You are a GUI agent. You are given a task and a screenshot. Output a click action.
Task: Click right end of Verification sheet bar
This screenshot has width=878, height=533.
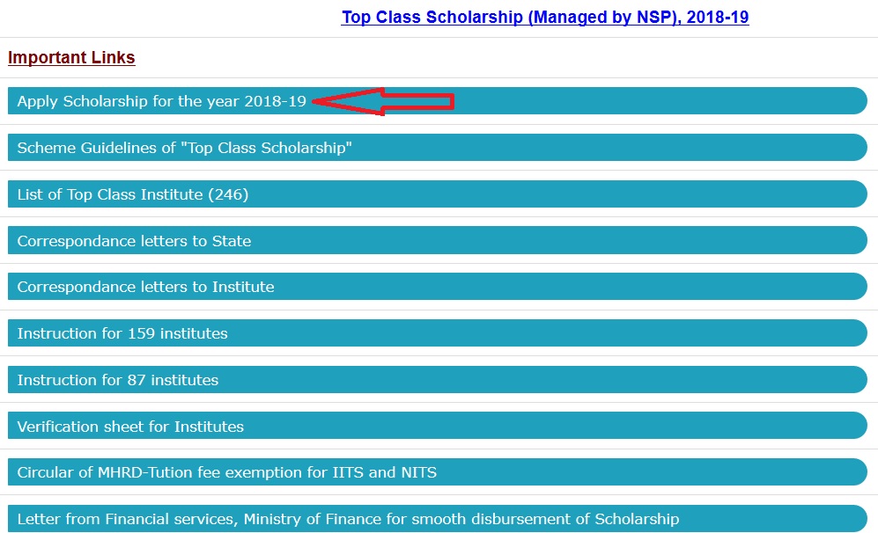854,427
